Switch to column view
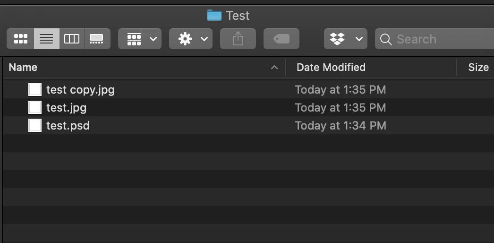This screenshot has height=243, width=494. coord(72,39)
